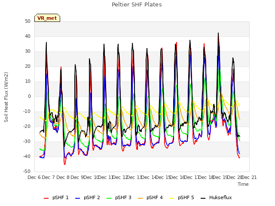Viewport: 275px width, 206px height.
Task: Click the blue pSHF 2 legend swatch
Action: pos(77,198)
